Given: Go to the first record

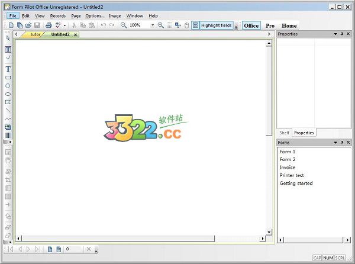Looking at the screenshot, I should tap(11, 249).
